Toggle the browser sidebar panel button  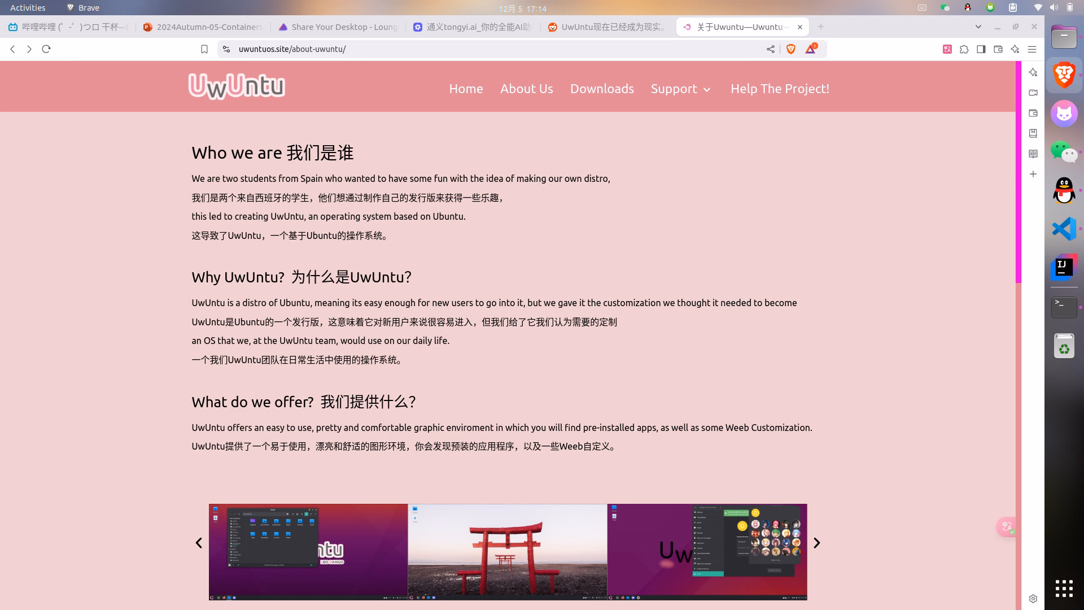[x=981, y=49]
